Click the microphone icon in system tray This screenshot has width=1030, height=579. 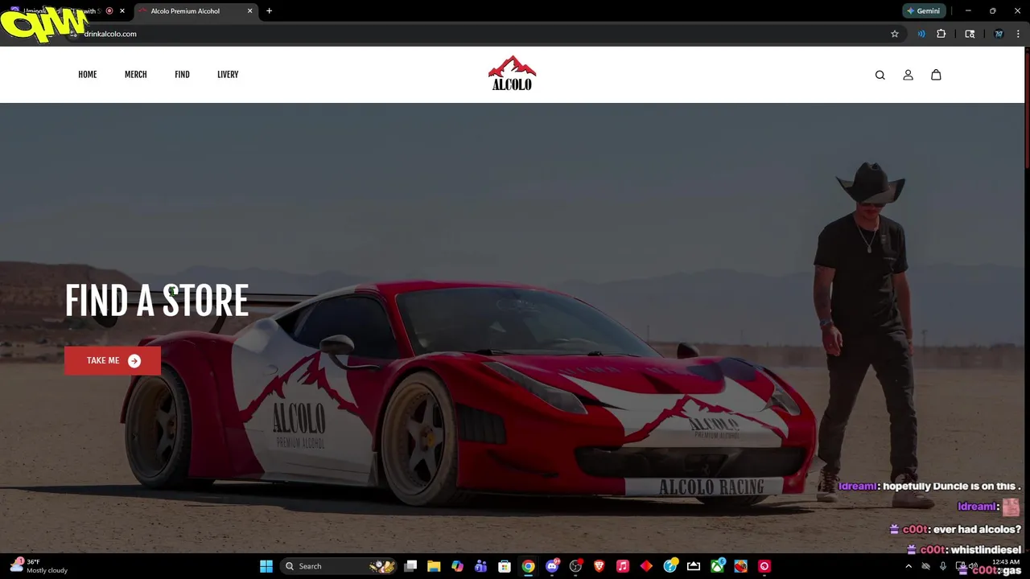943,566
